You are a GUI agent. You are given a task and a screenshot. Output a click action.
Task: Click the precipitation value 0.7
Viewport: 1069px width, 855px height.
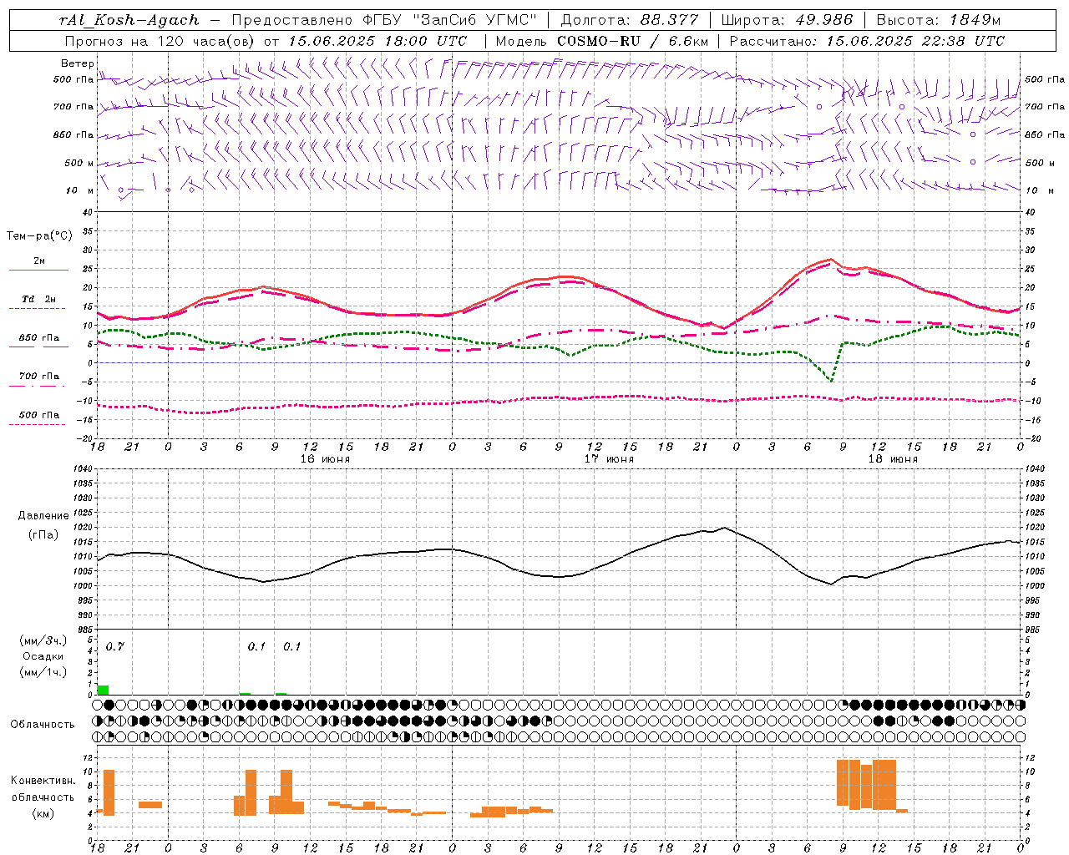[x=114, y=646]
